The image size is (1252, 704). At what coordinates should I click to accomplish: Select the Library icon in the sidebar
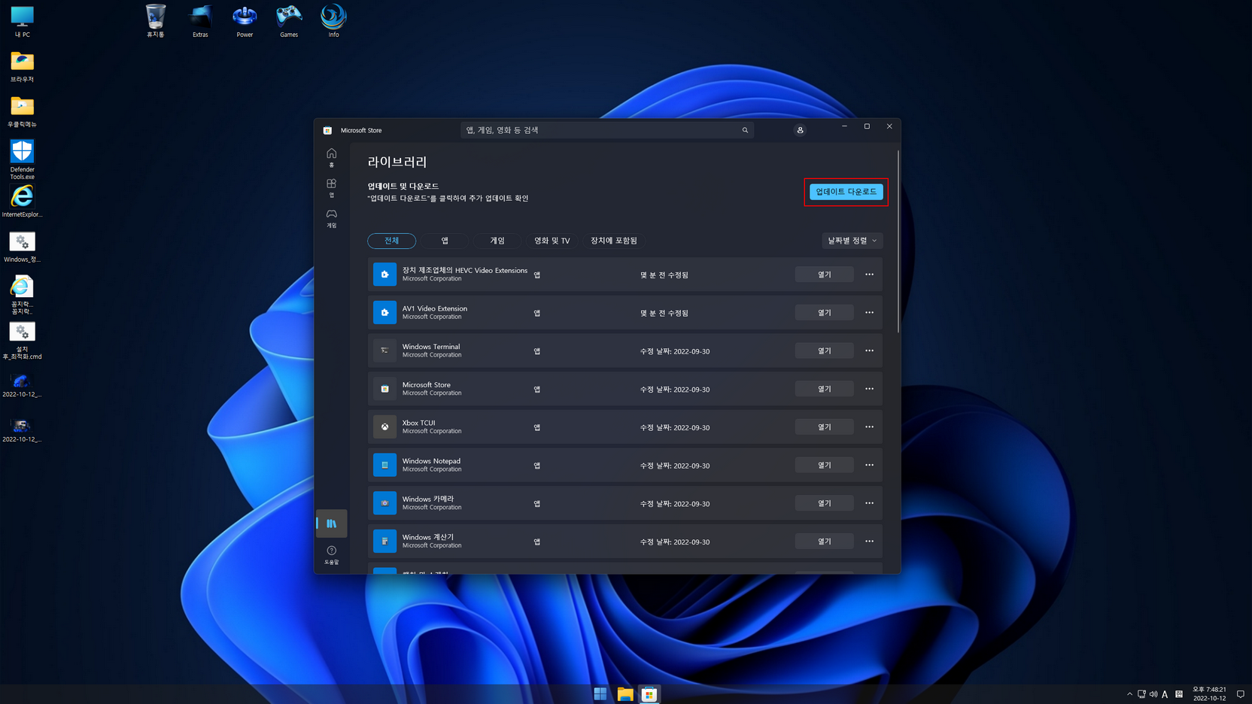click(332, 523)
